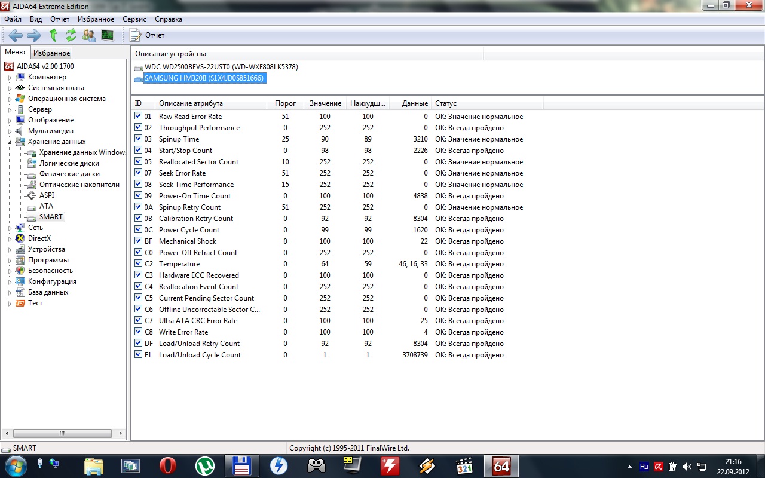Expand the Отображение tree node
This screenshot has width=765, height=478.
[10, 120]
